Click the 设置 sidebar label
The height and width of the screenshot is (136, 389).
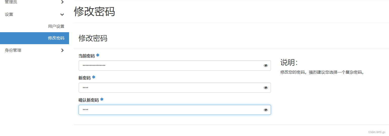pos(9,14)
